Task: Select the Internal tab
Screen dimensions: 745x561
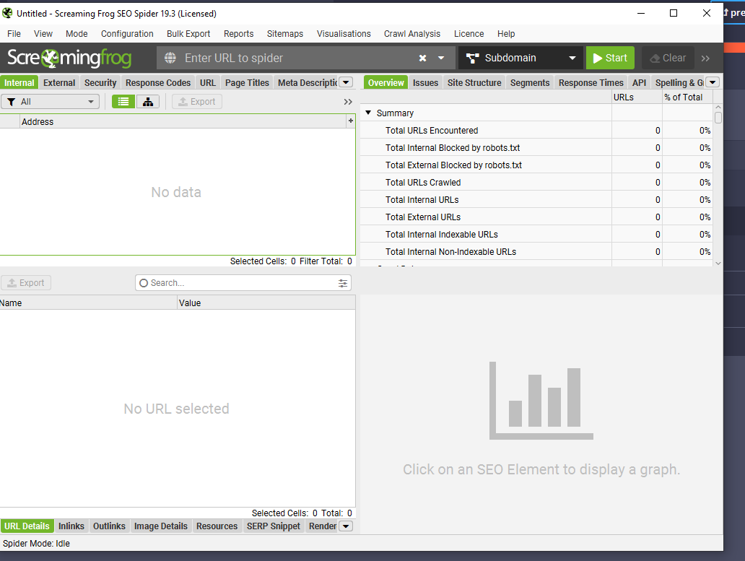Action: [x=19, y=82]
